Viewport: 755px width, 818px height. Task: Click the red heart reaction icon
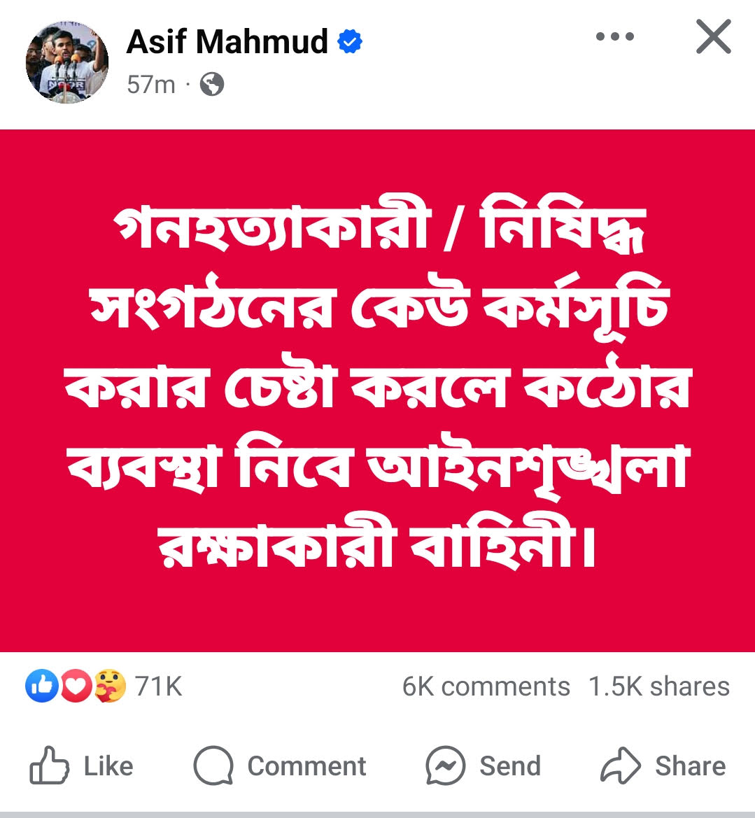pyautogui.click(x=76, y=686)
